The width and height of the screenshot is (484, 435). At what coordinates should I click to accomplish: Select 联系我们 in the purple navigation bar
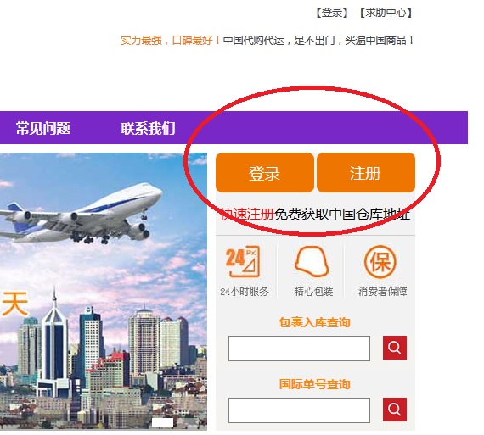pyautogui.click(x=148, y=128)
